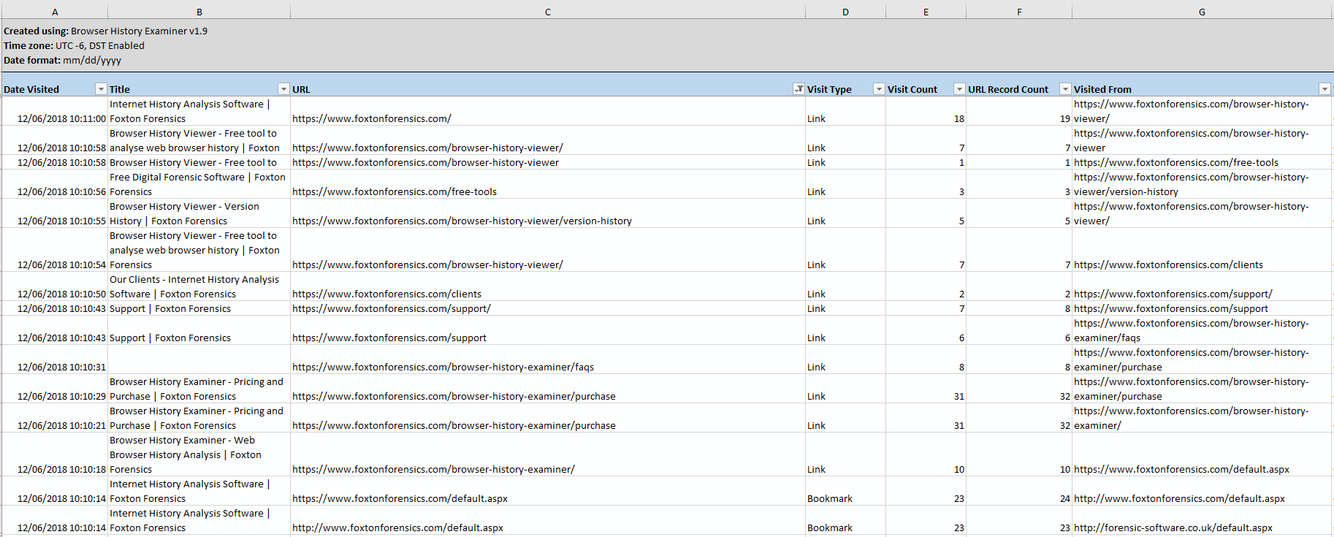Select URL cell ending in /clients
This screenshot has height=537, width=1334.
548,286
